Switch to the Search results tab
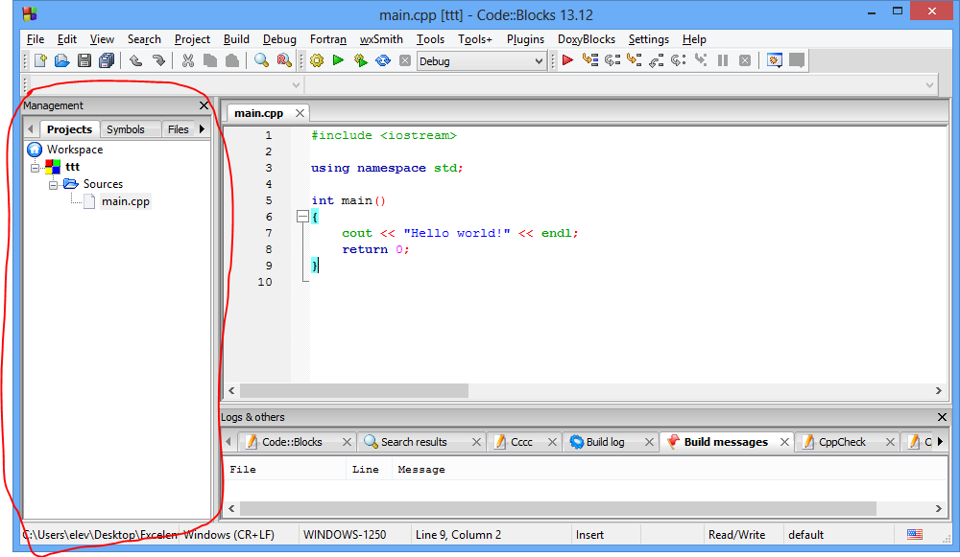The width and height of the screenshot is (960, 557). pyautogui.click(x=421, y=442)
